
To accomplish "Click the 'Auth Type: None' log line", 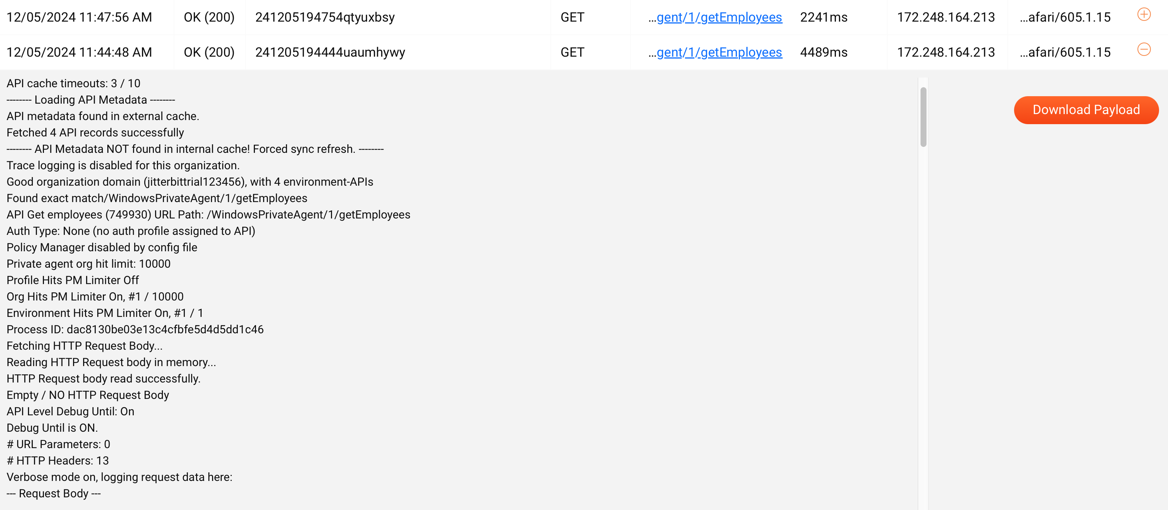I will pos(130,231).
